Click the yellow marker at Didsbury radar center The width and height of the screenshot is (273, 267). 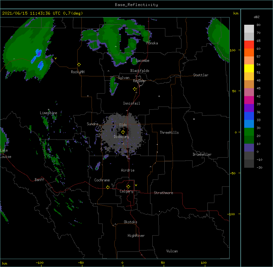click(123, 132)
